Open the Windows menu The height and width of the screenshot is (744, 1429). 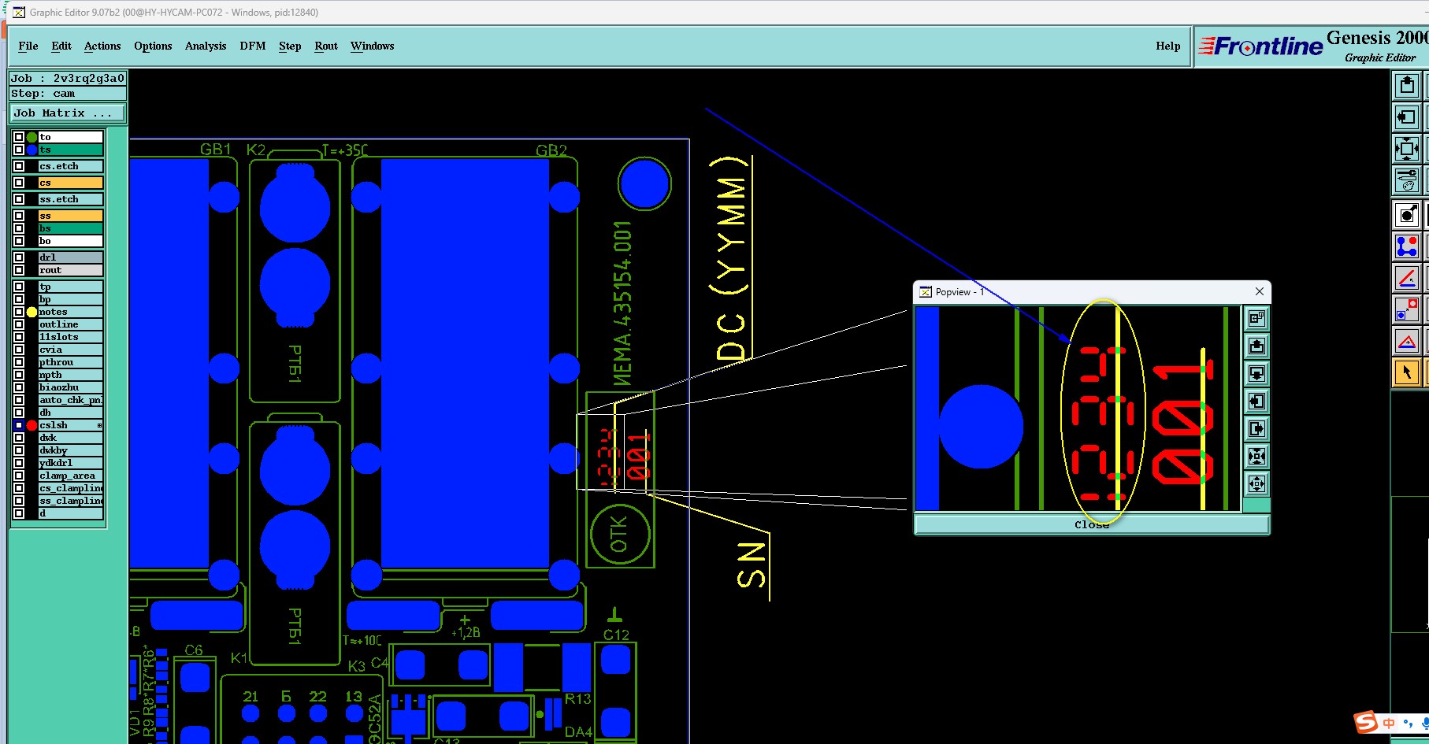point(373,46)
